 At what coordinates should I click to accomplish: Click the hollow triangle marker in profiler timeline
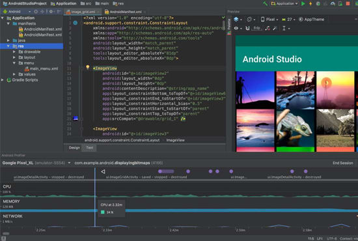point(103,171)
